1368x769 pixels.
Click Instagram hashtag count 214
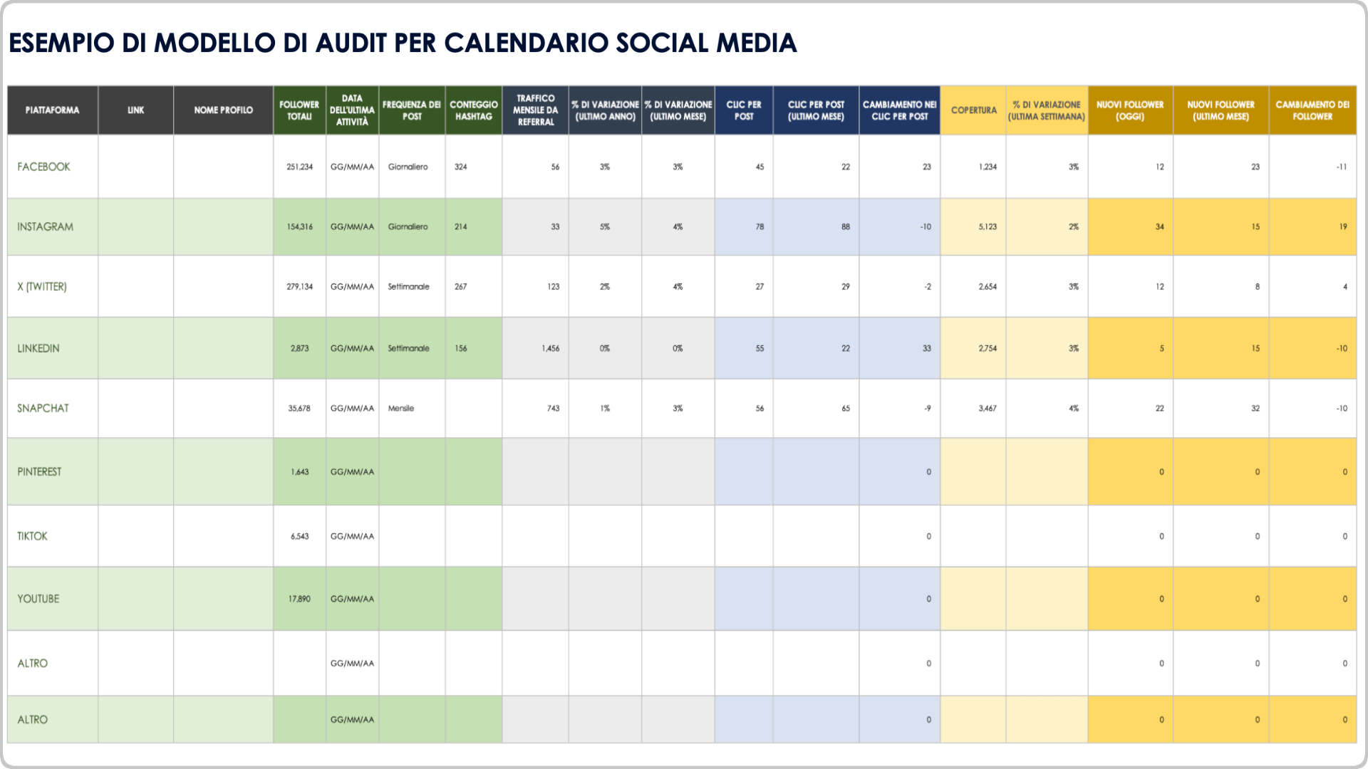point(474,226)
